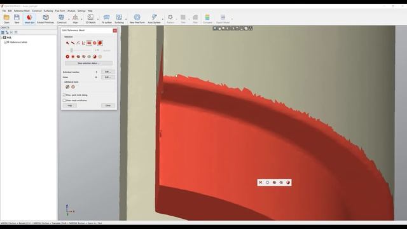This screenshot has height=229, width=407.
Task: Click the Construct toolbar icon
Action: point(62,17)
